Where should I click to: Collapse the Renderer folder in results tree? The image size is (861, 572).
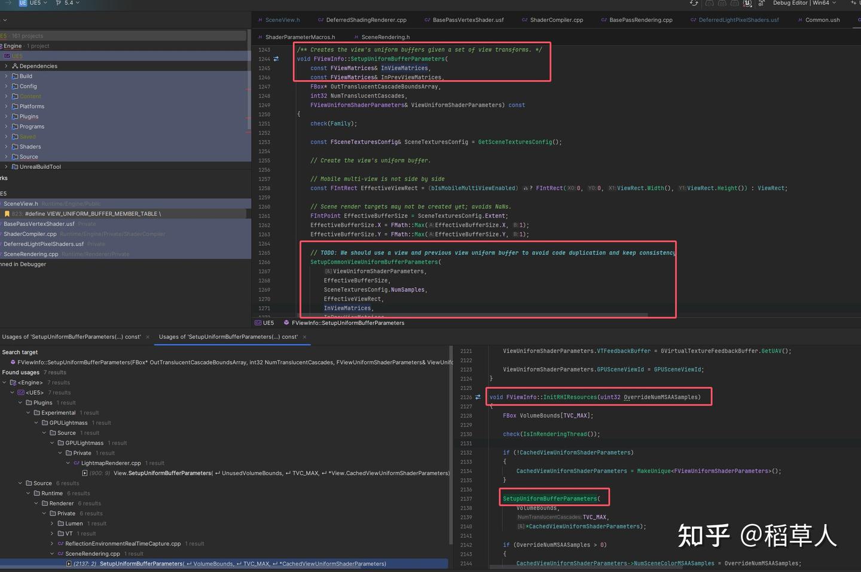tap(36, 503)
